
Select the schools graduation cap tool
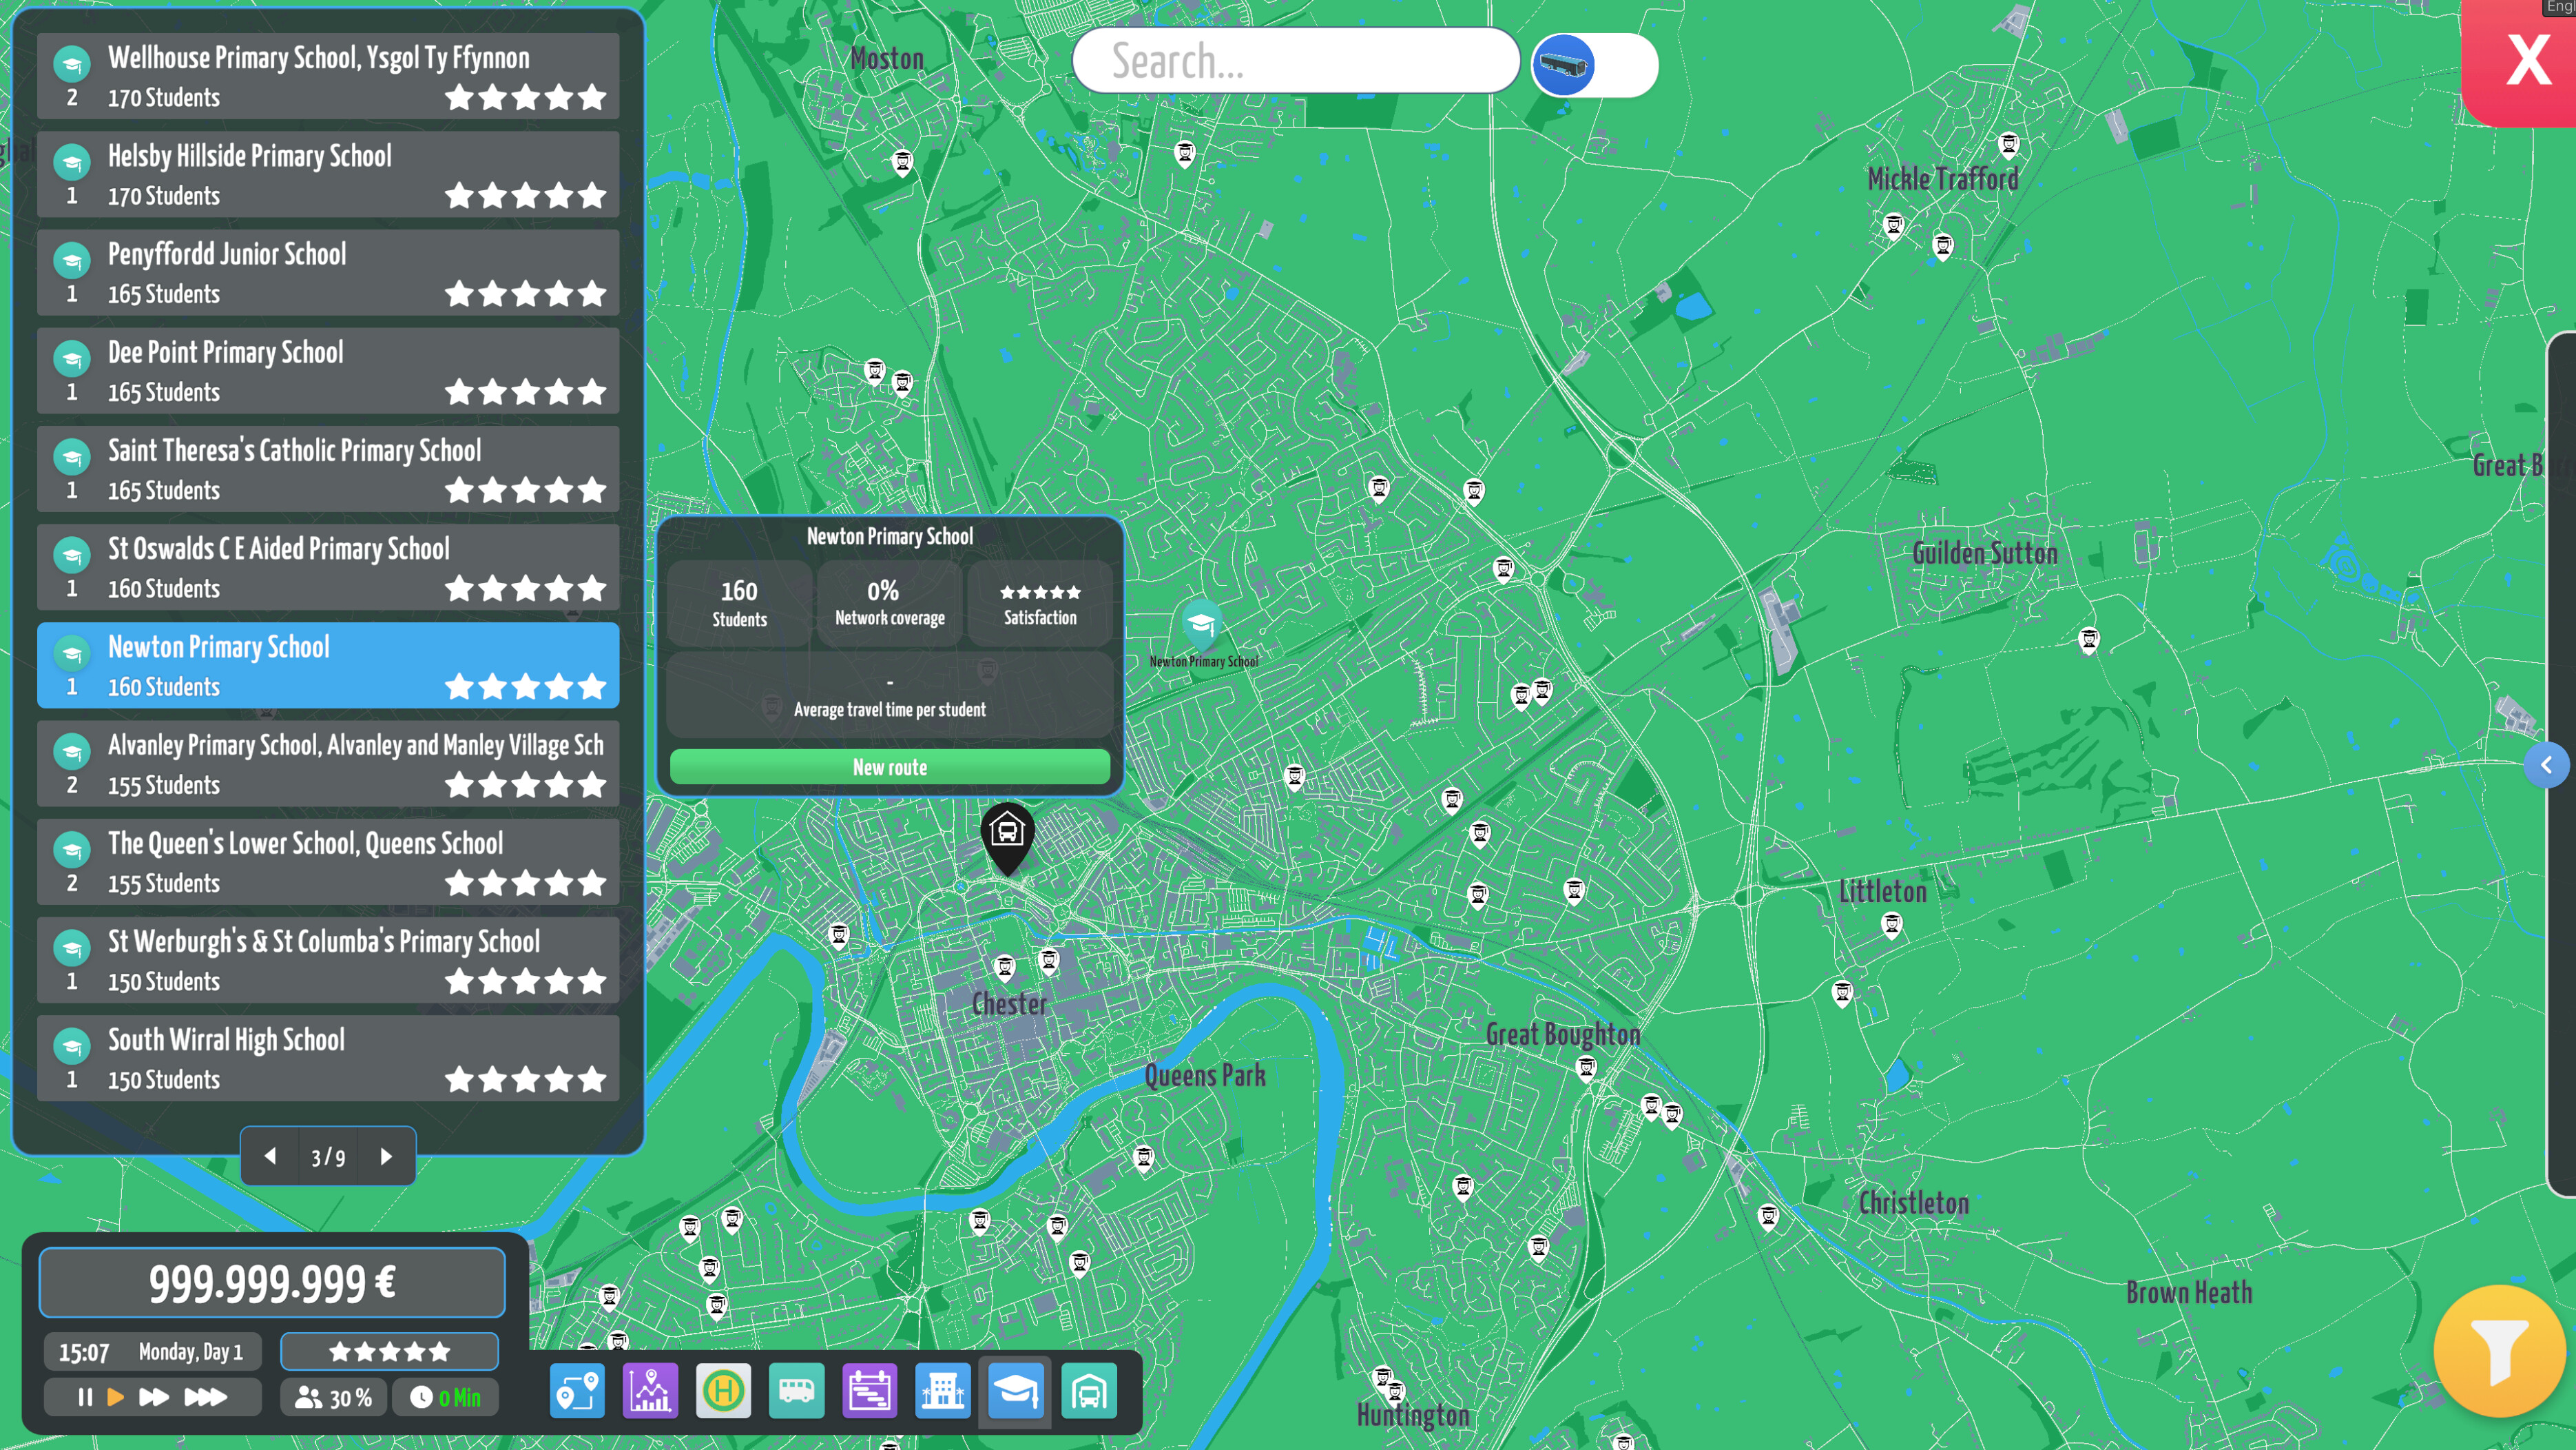click(x=1015, y=1390)
